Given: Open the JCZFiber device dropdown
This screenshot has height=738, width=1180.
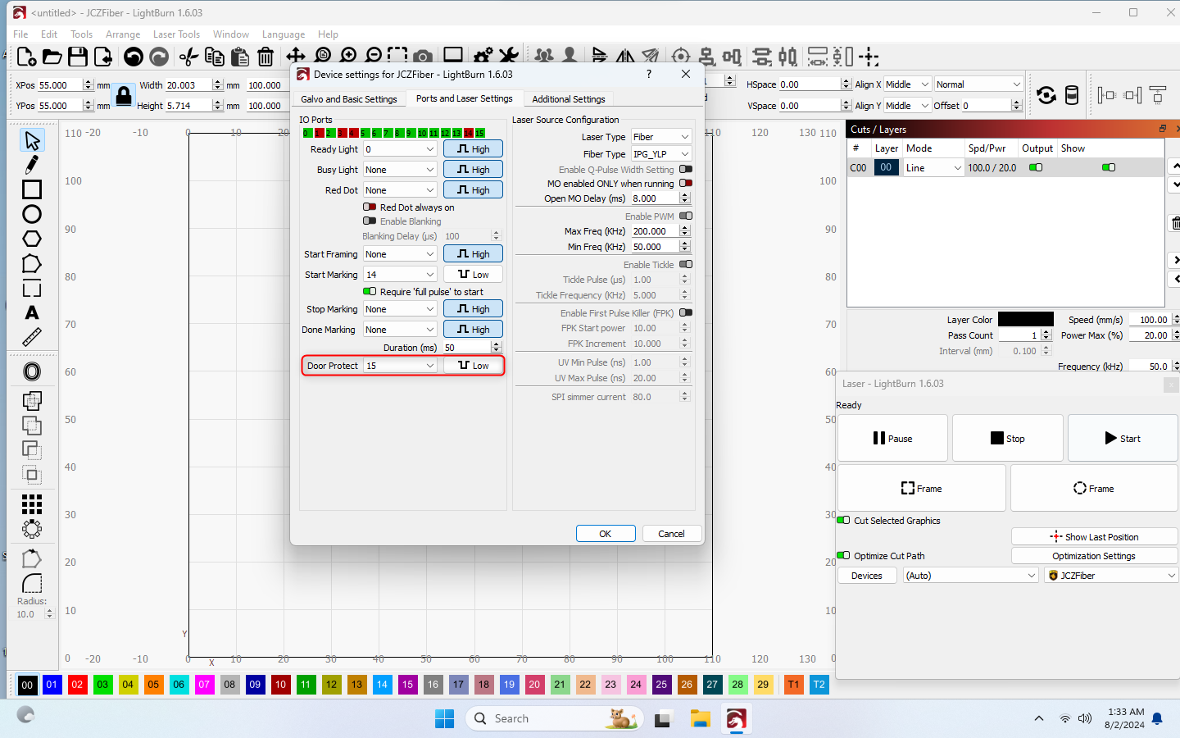Looking at the screenshot, I should (x=1111, y=576).
